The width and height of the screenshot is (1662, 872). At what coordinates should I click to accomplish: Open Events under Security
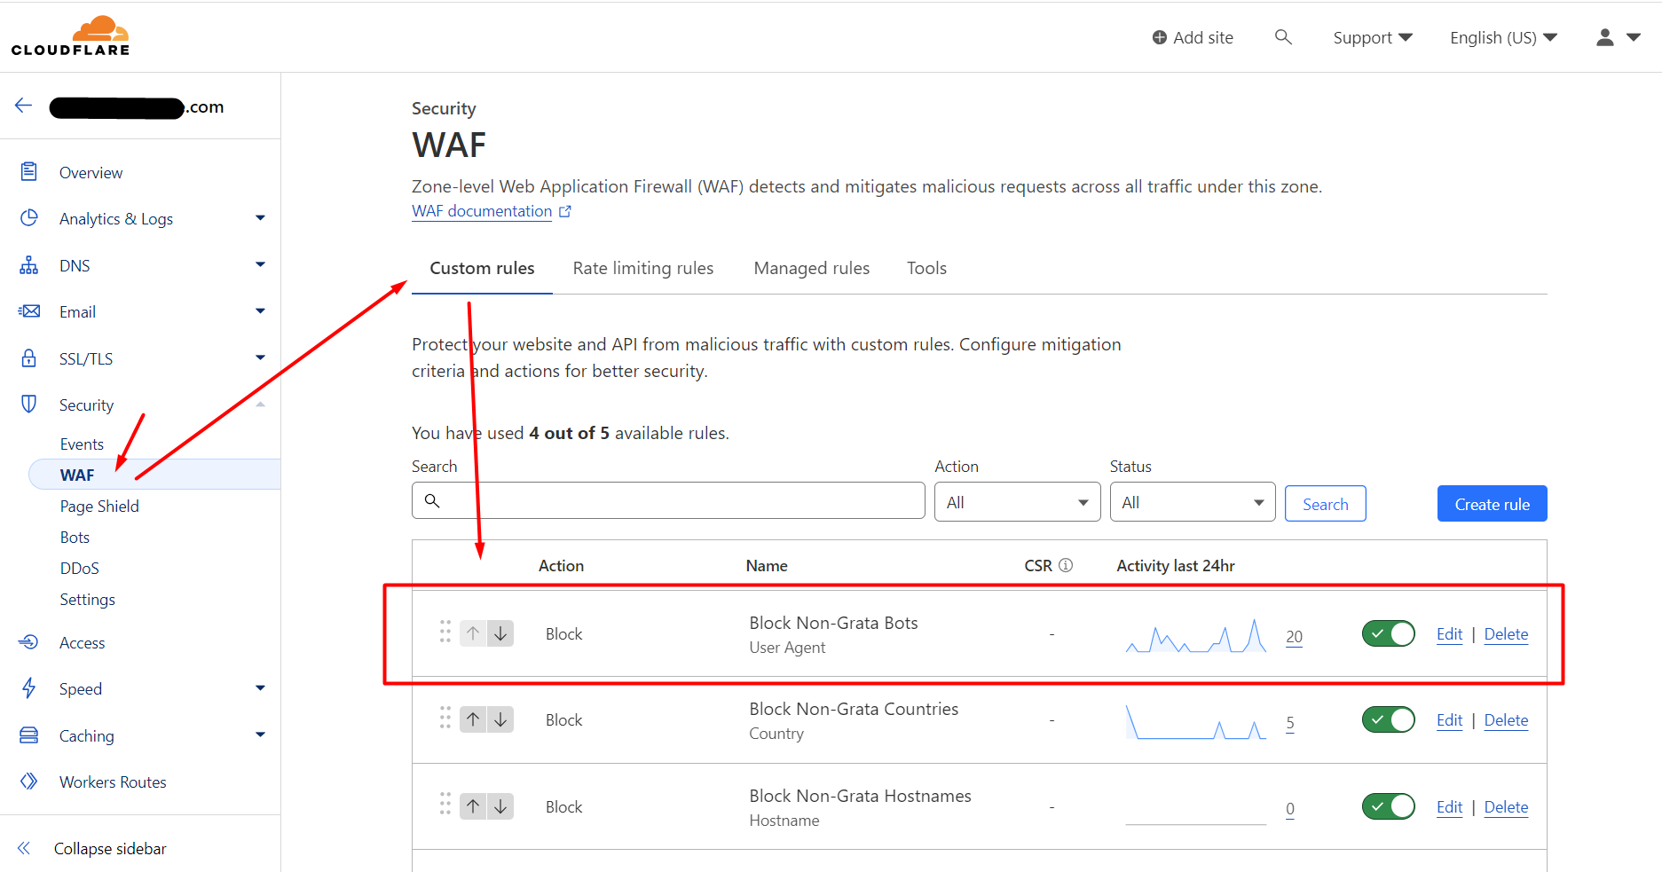(x=82, y=444)
